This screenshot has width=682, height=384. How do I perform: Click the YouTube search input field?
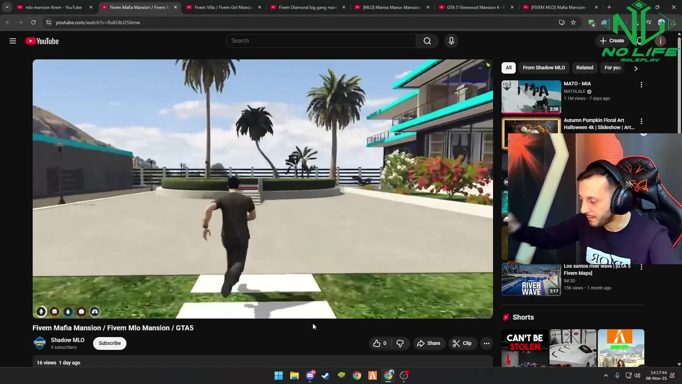321,41
